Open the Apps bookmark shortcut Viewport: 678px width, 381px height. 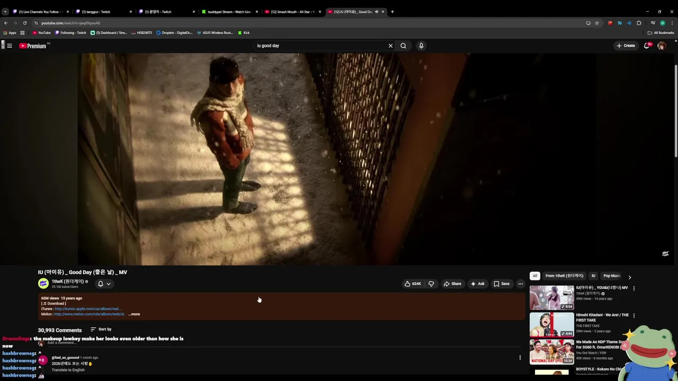pos(10,33)
